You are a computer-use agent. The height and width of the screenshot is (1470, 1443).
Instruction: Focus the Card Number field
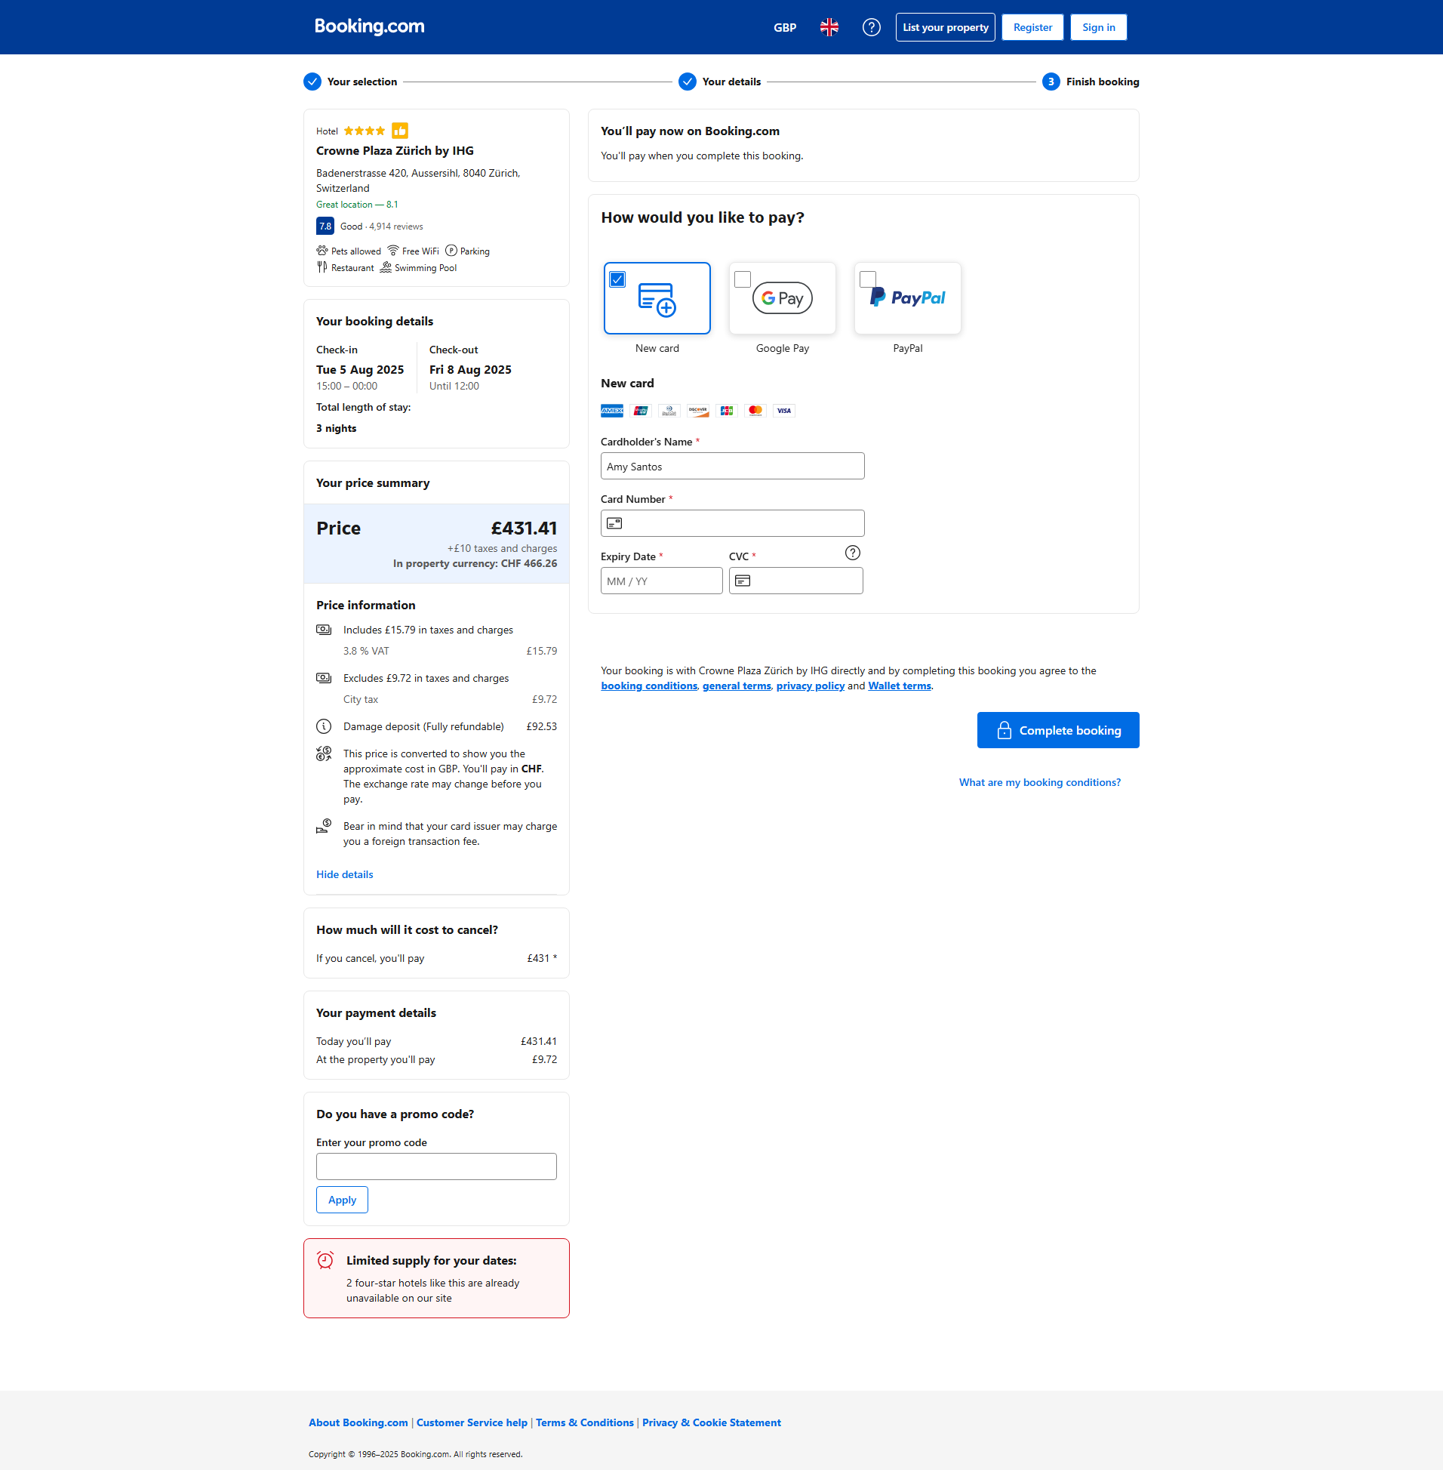[x=733, y=523]
